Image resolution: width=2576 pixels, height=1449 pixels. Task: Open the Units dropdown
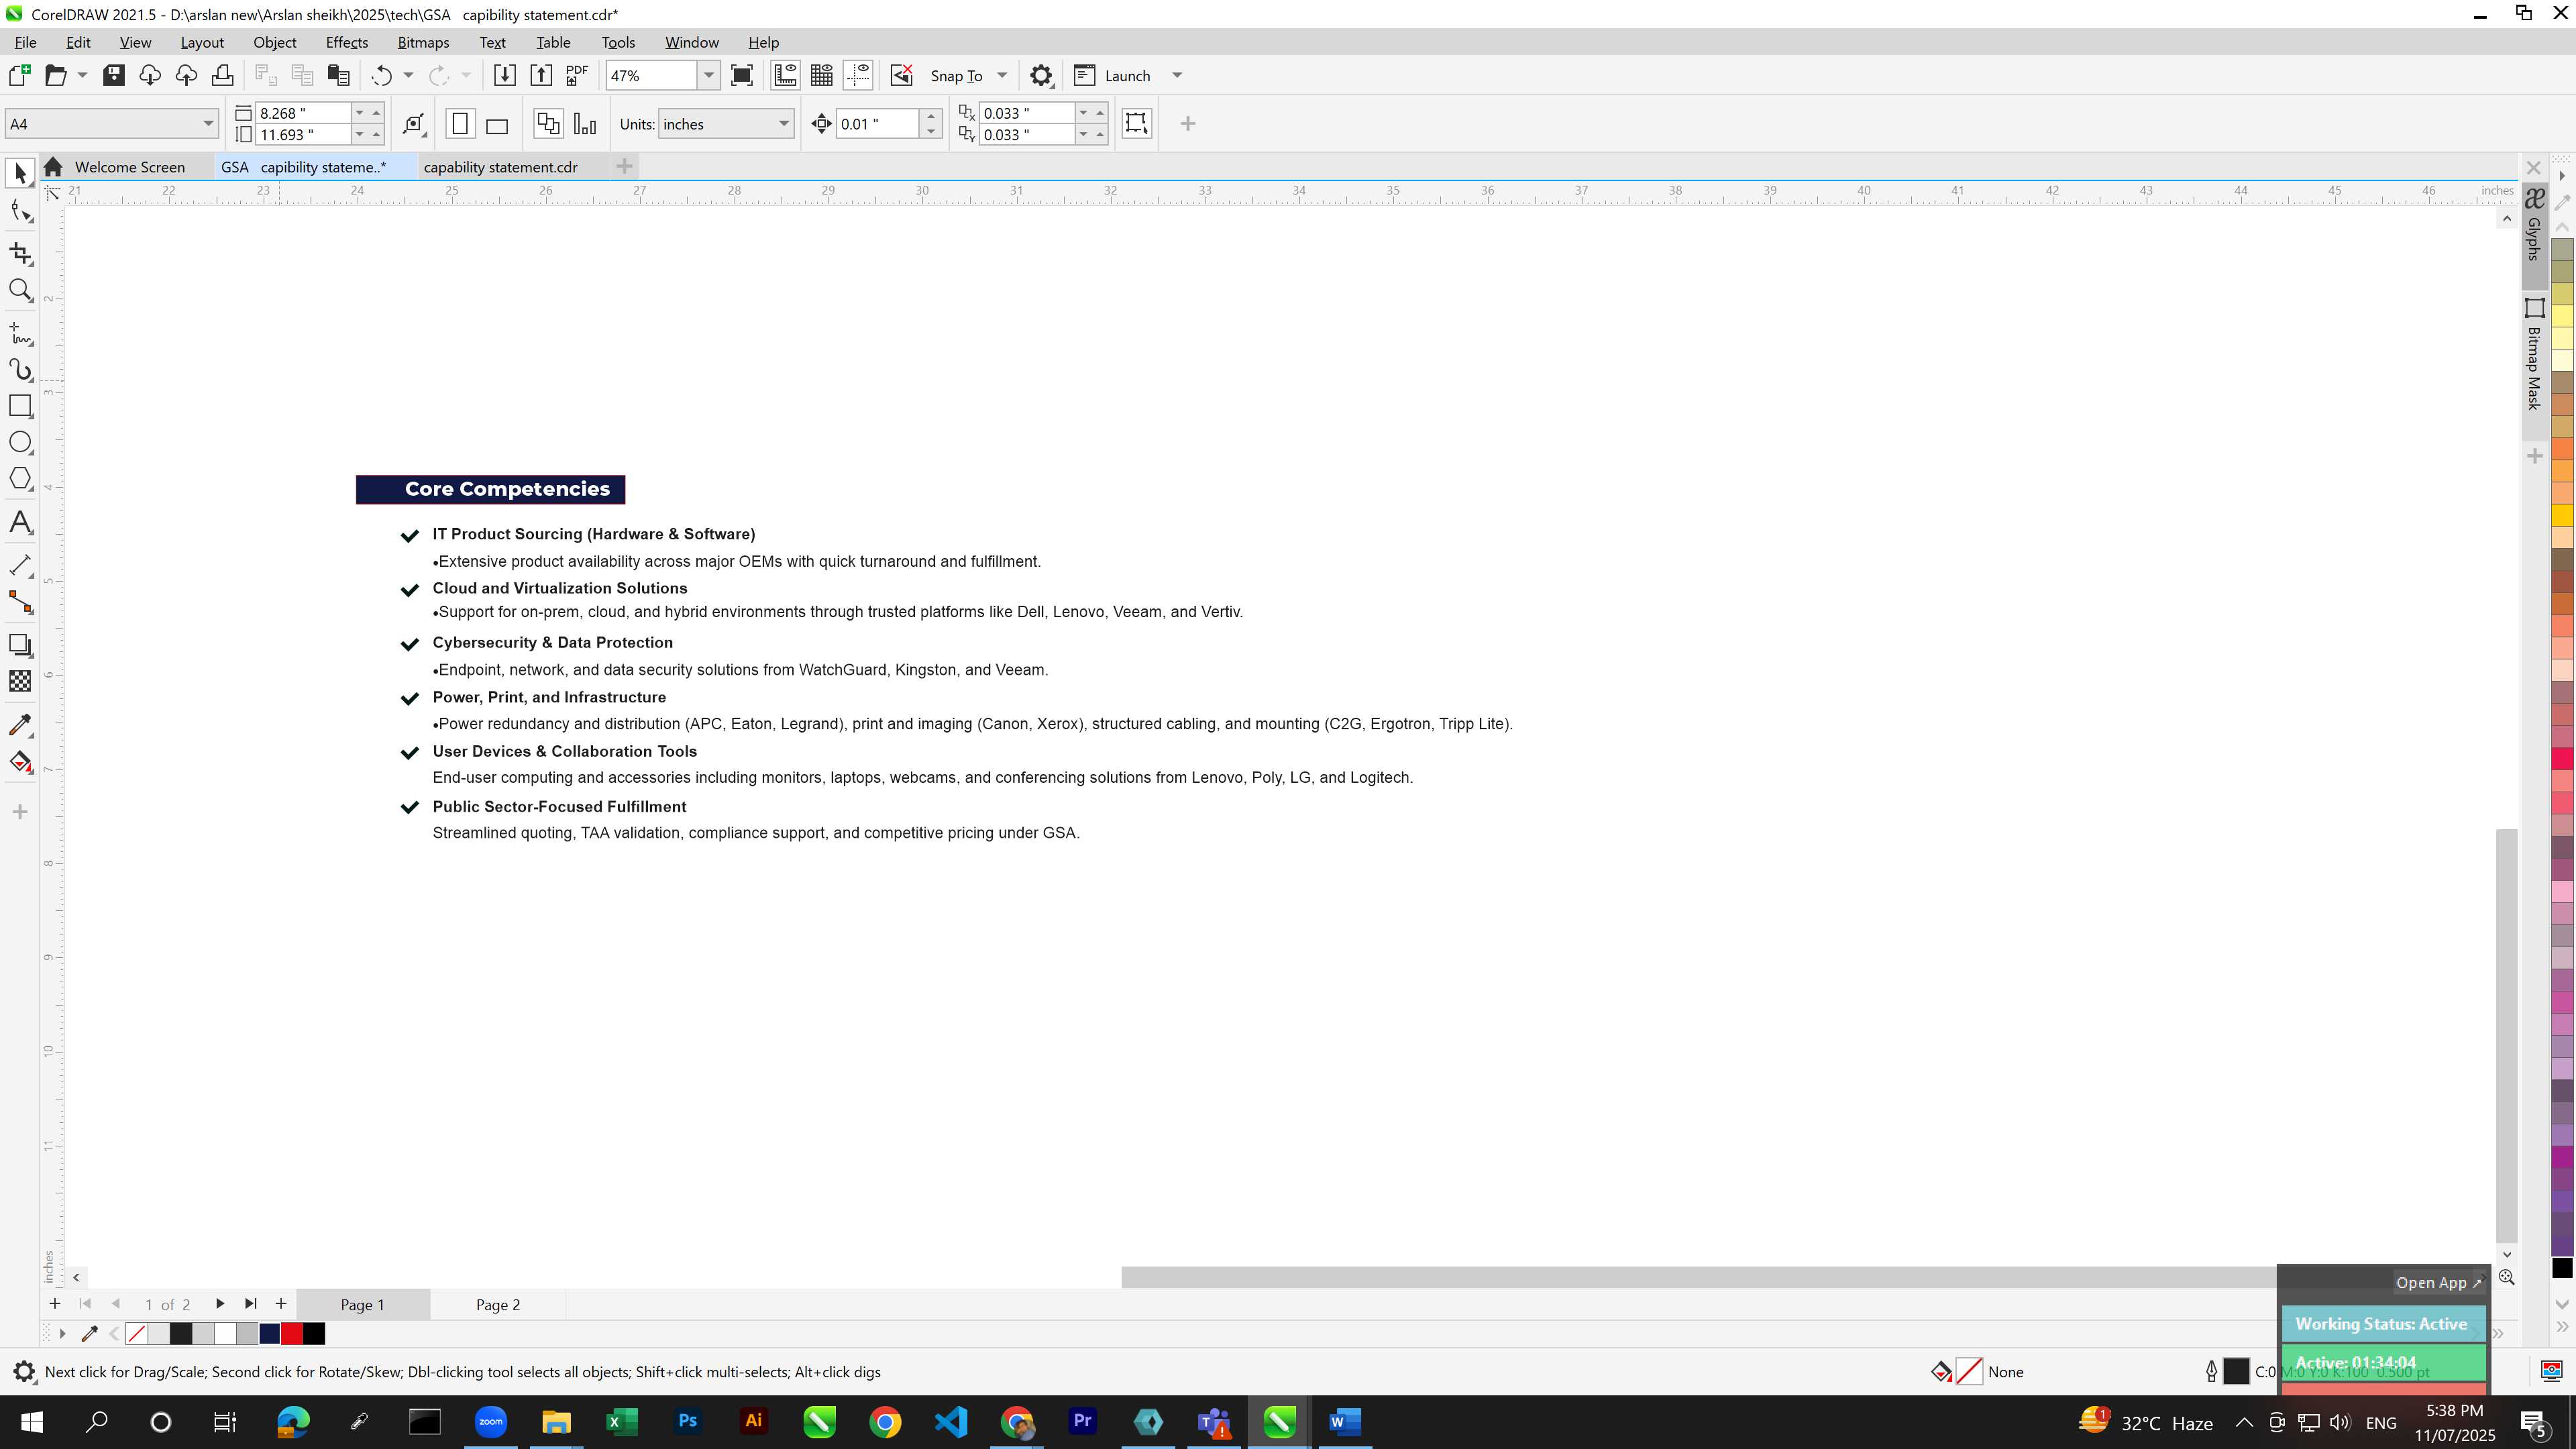pyautogui.click(x=783, y=124)
